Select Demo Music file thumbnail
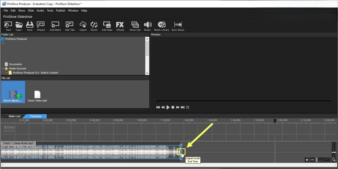The height and width of the screenshot is (169, 338). pyautogui.click(x=13, y=92)
